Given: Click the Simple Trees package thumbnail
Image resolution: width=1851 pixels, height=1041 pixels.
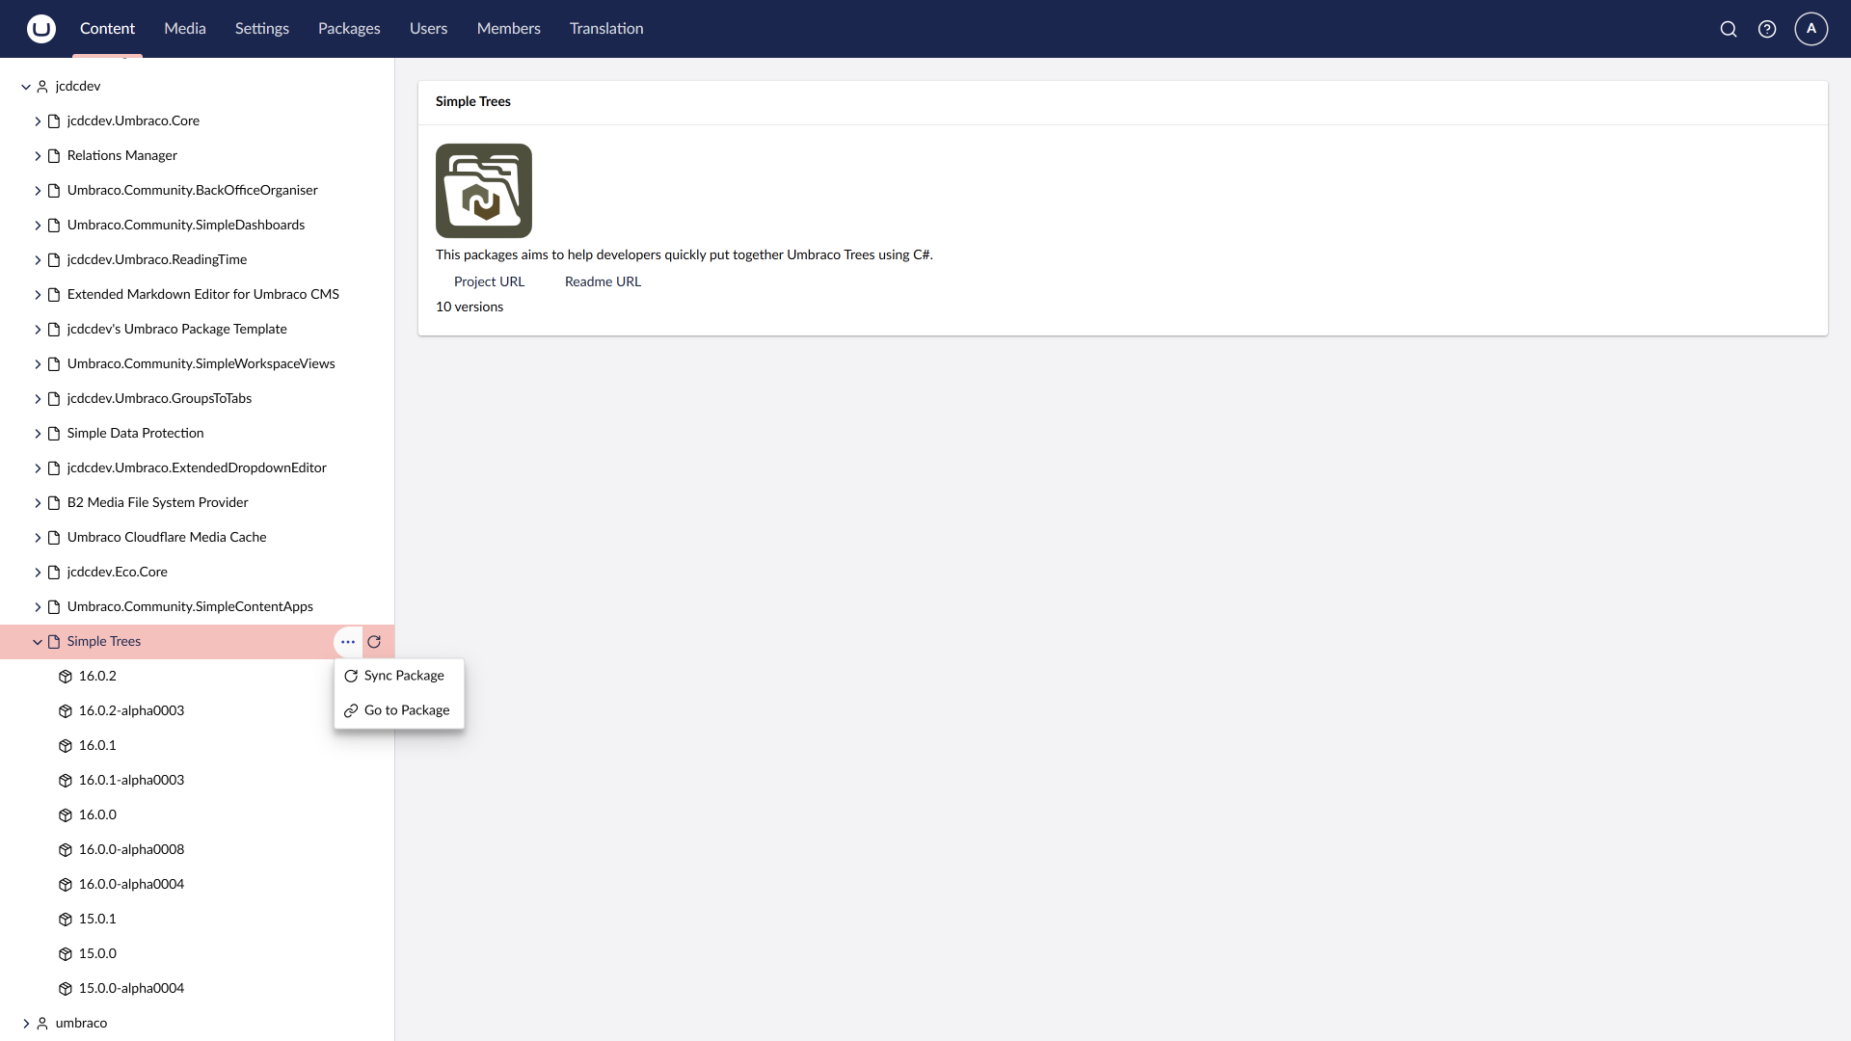Looking at the screenshot, I should [483, 190].
